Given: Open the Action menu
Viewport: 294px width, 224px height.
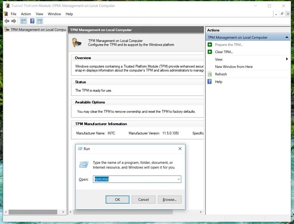Looking at the screenshot, I should tap(26, 14).
